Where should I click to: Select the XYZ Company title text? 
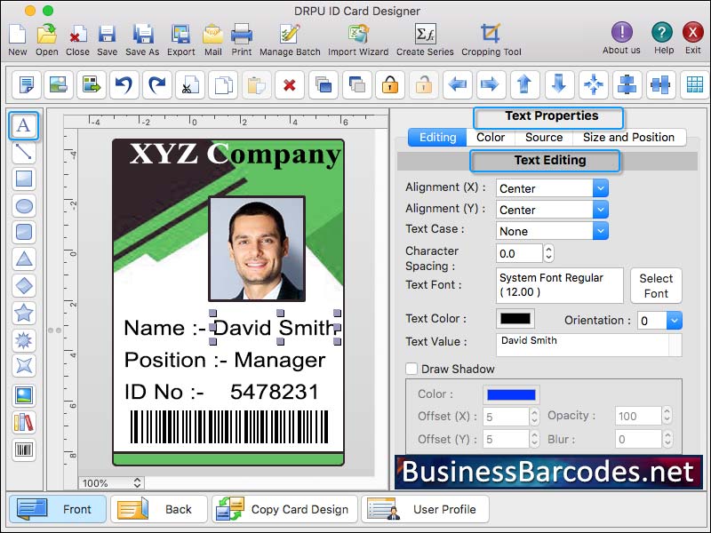(x=235, y=154)
